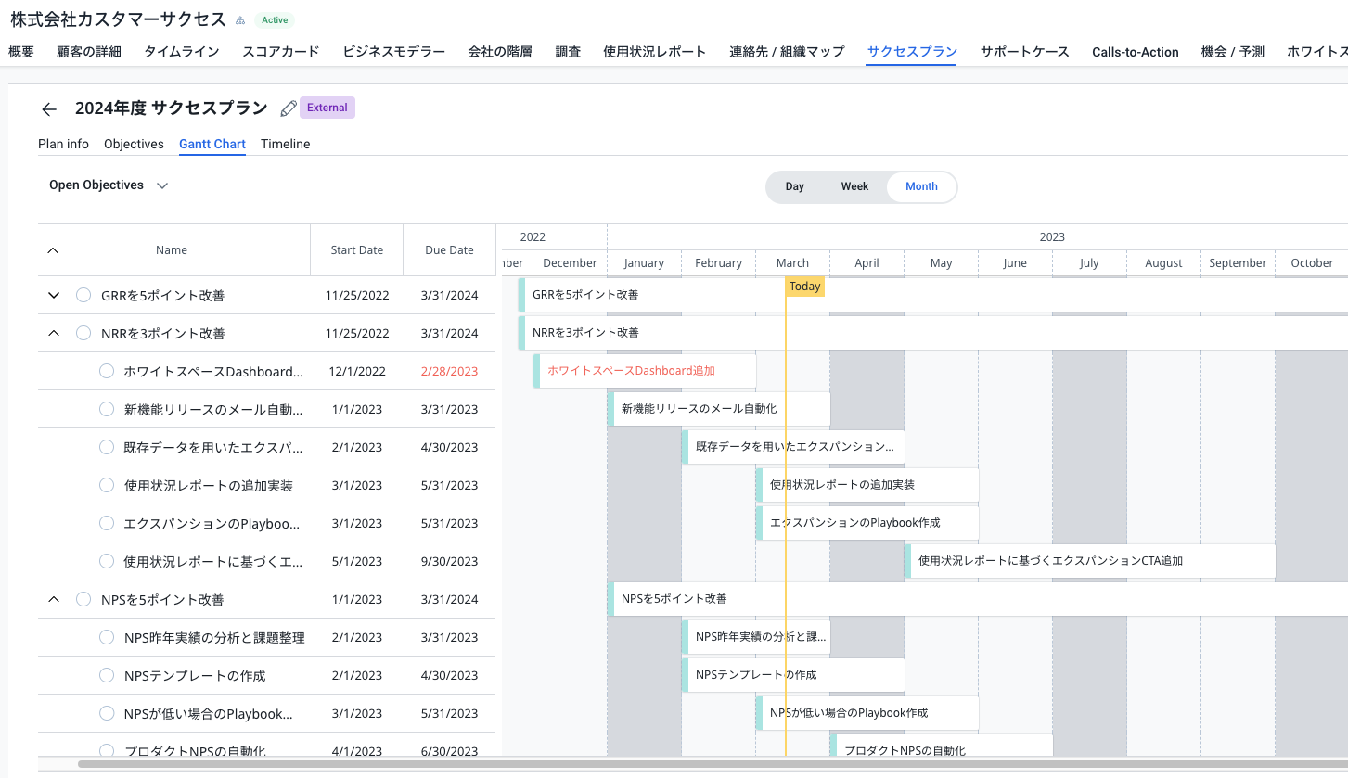
Task: Switch to the Objectives sub-tab
Action: (x=134, y=144)
